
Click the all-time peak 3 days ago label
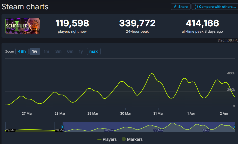coord(202,31)
